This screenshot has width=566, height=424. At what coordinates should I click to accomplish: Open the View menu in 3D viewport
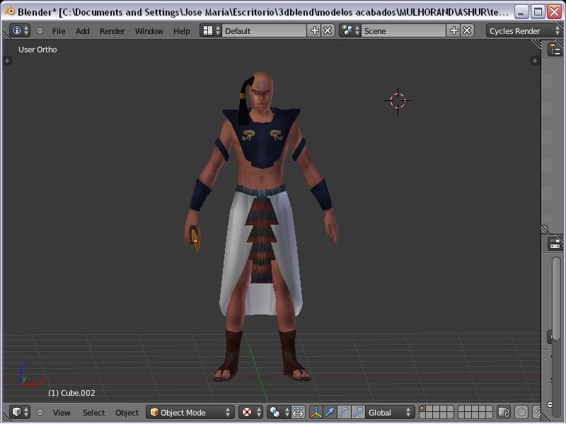62,413
